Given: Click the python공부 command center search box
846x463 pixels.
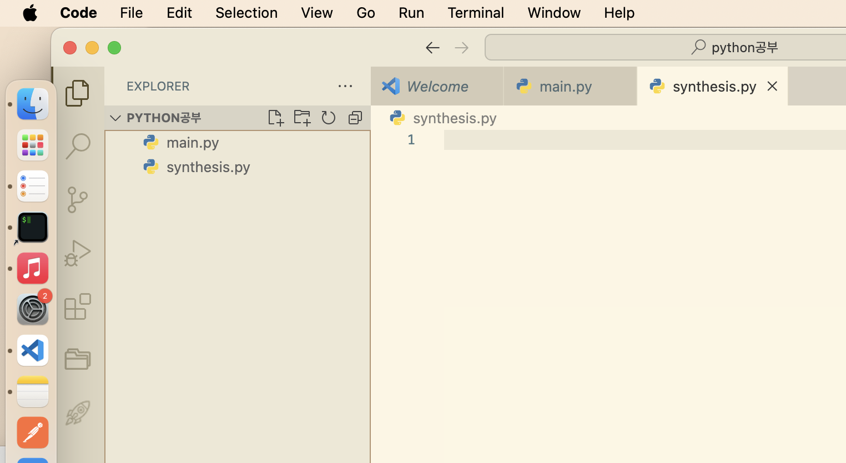Looking at the screenshot, I should click(x=666, y=47).
